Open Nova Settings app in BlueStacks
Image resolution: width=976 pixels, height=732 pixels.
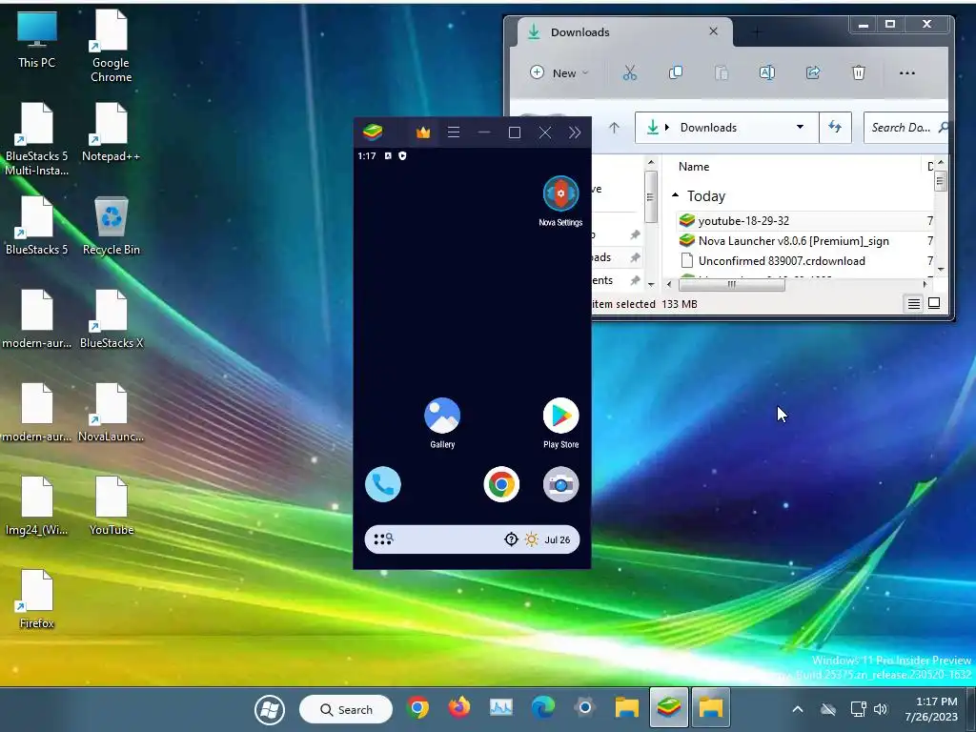click(x=560, y=200)
